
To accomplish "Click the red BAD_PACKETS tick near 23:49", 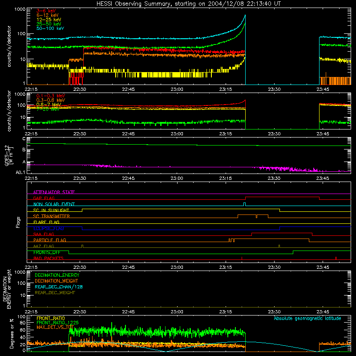I will pyautogui.click(x=336, y=258).
